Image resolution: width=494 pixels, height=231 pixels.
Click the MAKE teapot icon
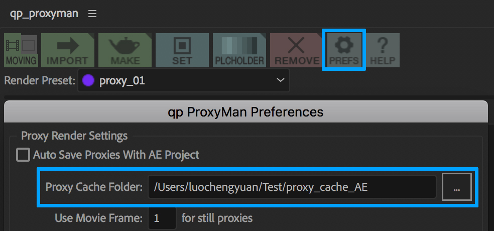pyautogui.click(x=125, y=50)
